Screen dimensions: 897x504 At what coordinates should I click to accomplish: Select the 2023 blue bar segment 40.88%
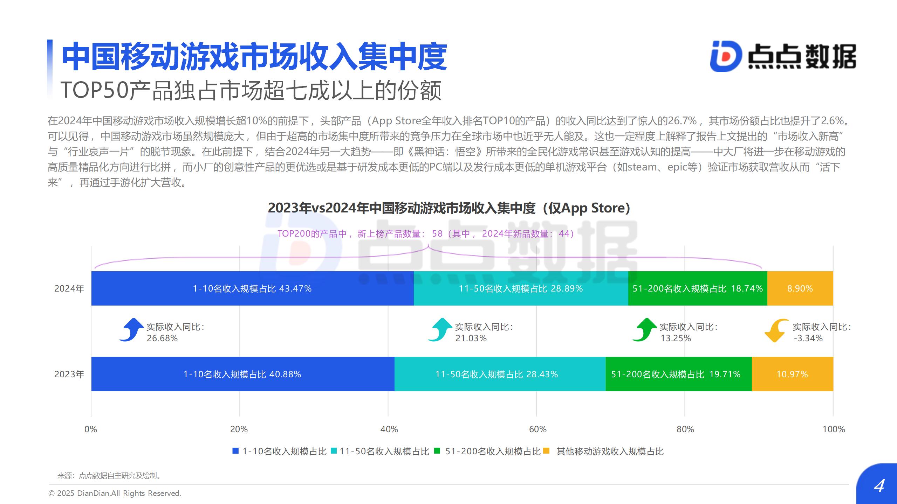[x=242, y=374]
